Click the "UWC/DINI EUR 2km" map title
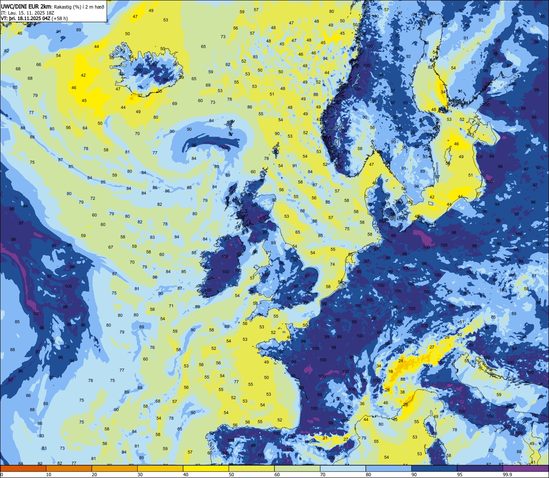The image size is (549, 478). (26, 6)
